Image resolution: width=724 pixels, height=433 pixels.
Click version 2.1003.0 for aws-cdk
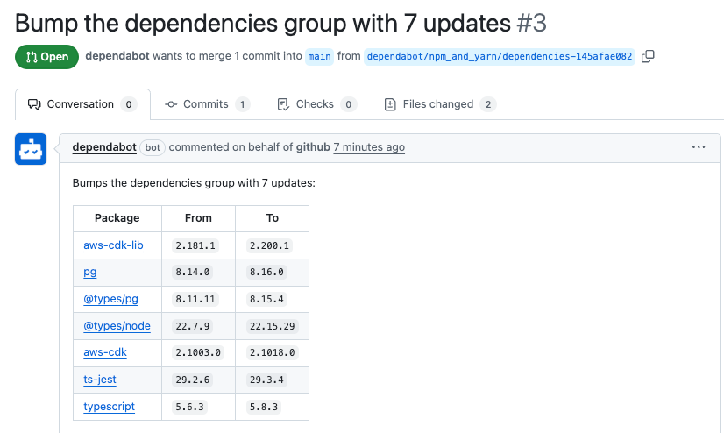(x=198, y=352)
